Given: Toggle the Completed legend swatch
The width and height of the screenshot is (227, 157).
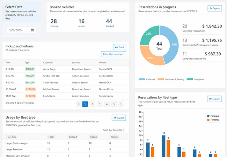Looking at the screenshot, I should pyautogui.click(x=190, y=79).
